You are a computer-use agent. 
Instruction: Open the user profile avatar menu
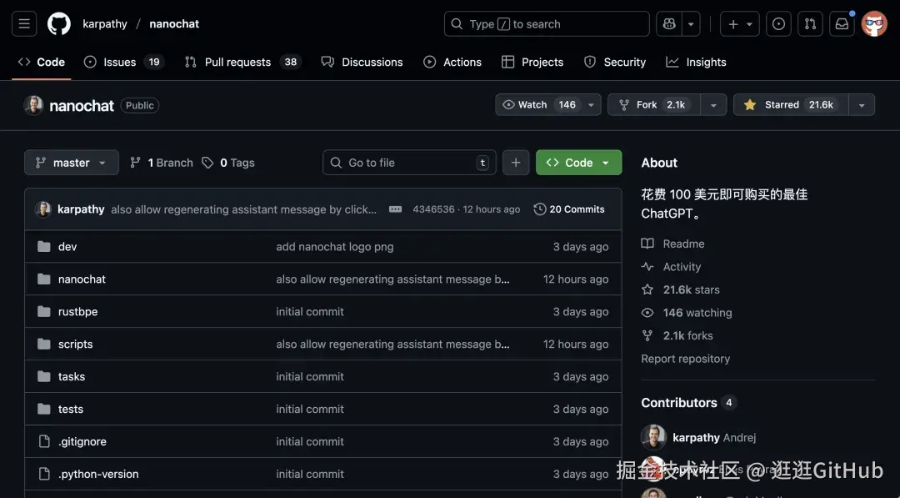click(874, 24)
